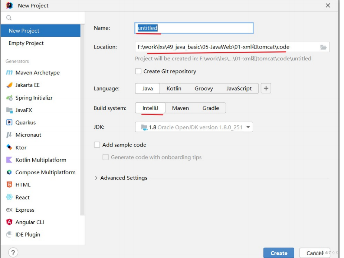344x258 pixels.
Task: Click the React atom icon
Action: coord(9,197)
